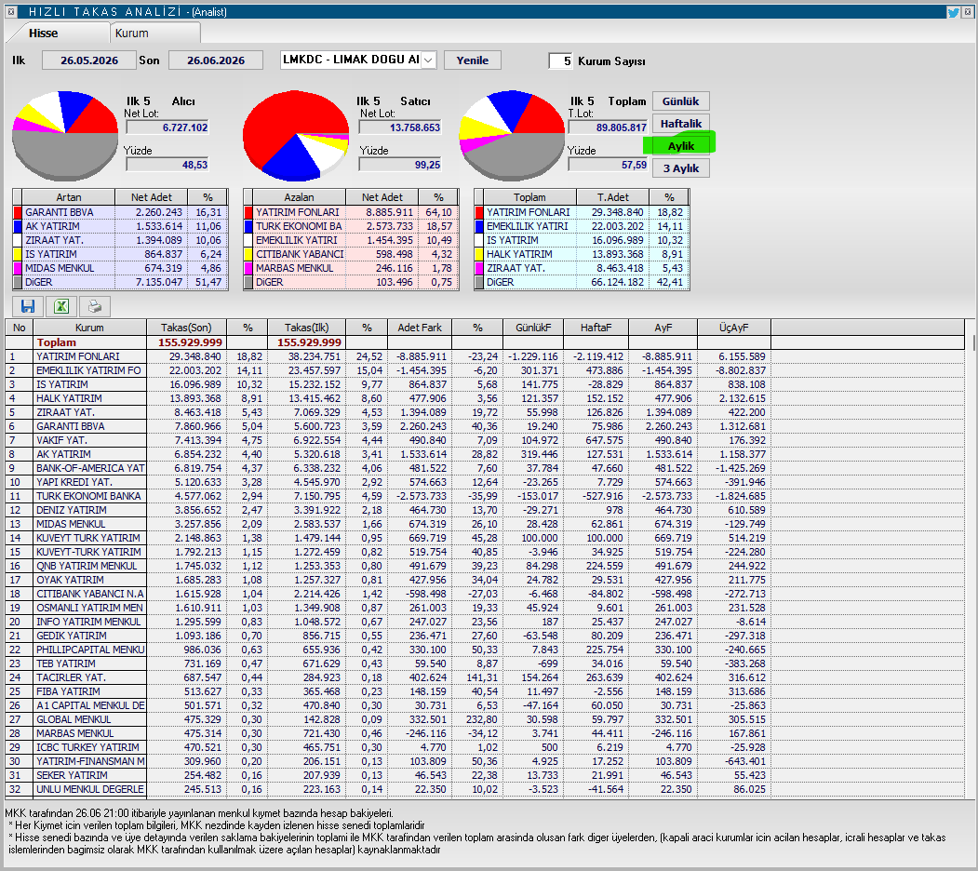Click the window system icon in title bar

pos(11,11)
